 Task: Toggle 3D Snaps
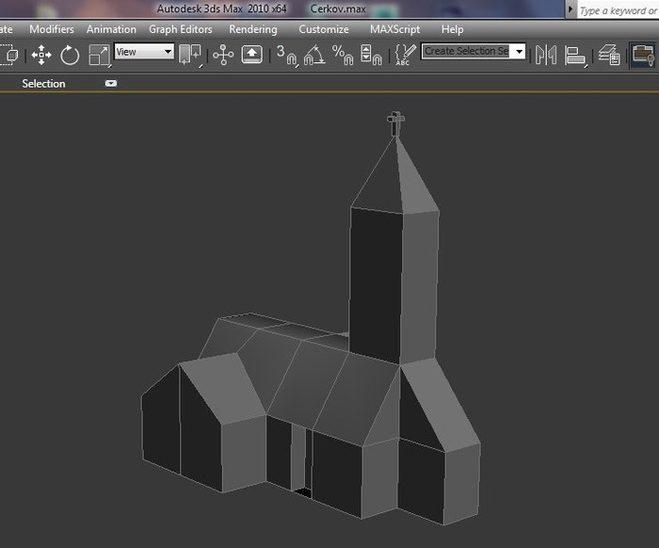(286, 56)
